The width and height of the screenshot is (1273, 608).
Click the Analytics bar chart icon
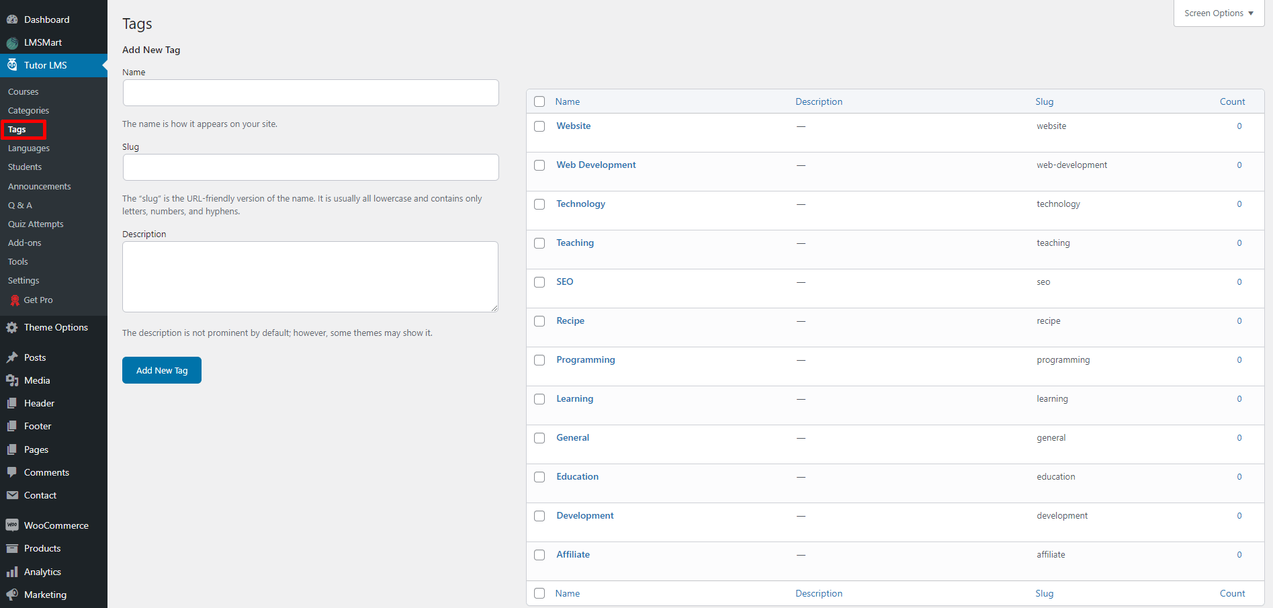pos(12,572)
